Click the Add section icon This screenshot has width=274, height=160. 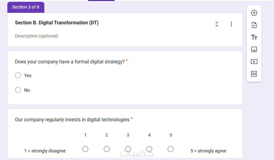point(254,74)
